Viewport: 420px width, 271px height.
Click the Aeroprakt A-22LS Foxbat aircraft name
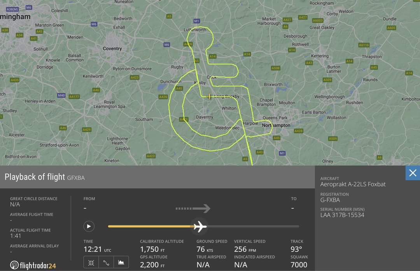[353, 184]
